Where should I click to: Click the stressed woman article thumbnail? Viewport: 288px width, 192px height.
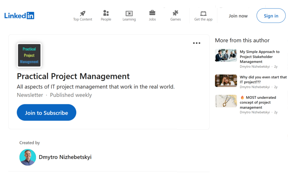pos(226,81)
